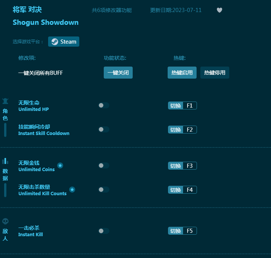271x258 pixels.
Task: Click the 将军 对决 game title
Action: point(27,9)
